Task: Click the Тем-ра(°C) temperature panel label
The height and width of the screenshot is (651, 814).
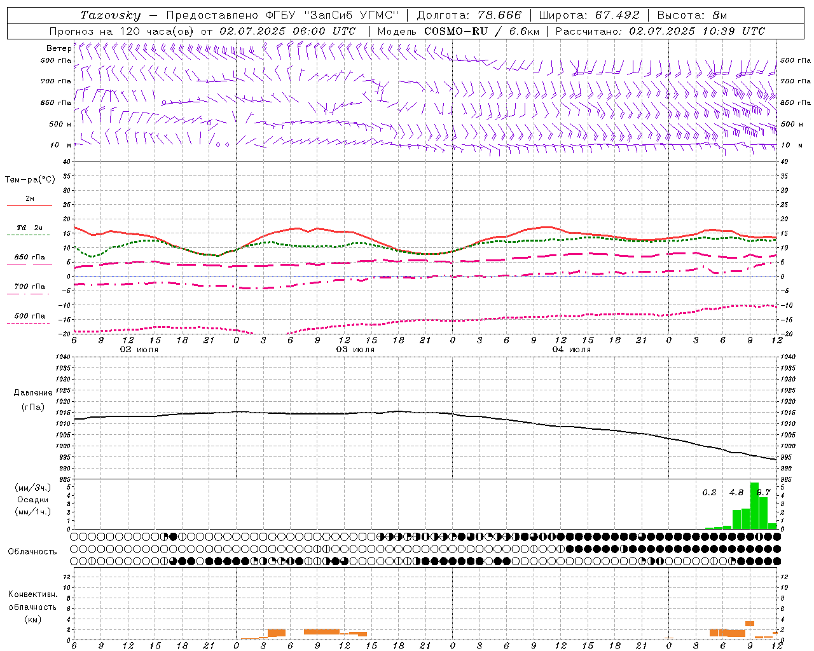Action: click(30, 180)
